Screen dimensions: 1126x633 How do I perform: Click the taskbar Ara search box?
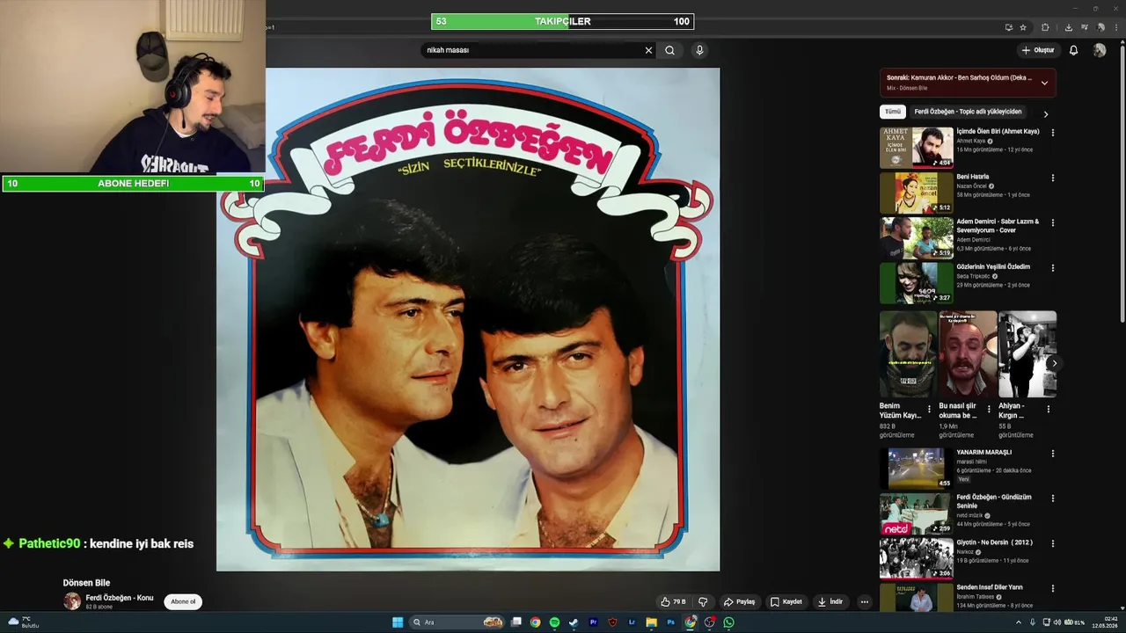pyautogui.click(x=457, y=622)
